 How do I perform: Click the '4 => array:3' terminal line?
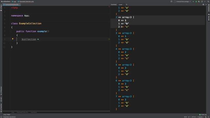tap(125, 49)
